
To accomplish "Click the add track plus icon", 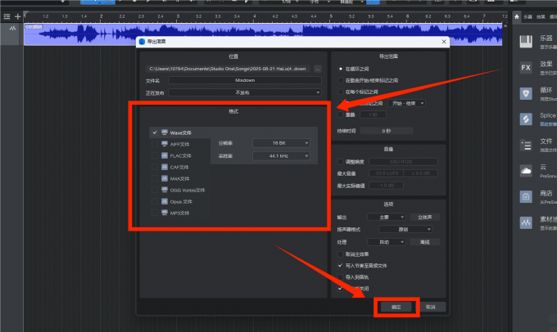I will click(x=17, y=16).
